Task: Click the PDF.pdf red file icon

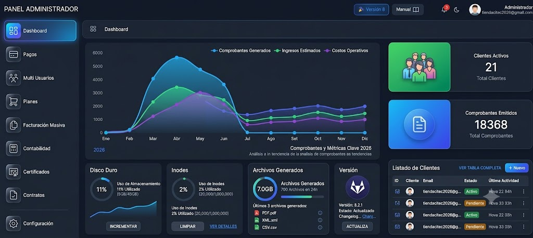Action: pyautogui.click(x=257, y=213)
